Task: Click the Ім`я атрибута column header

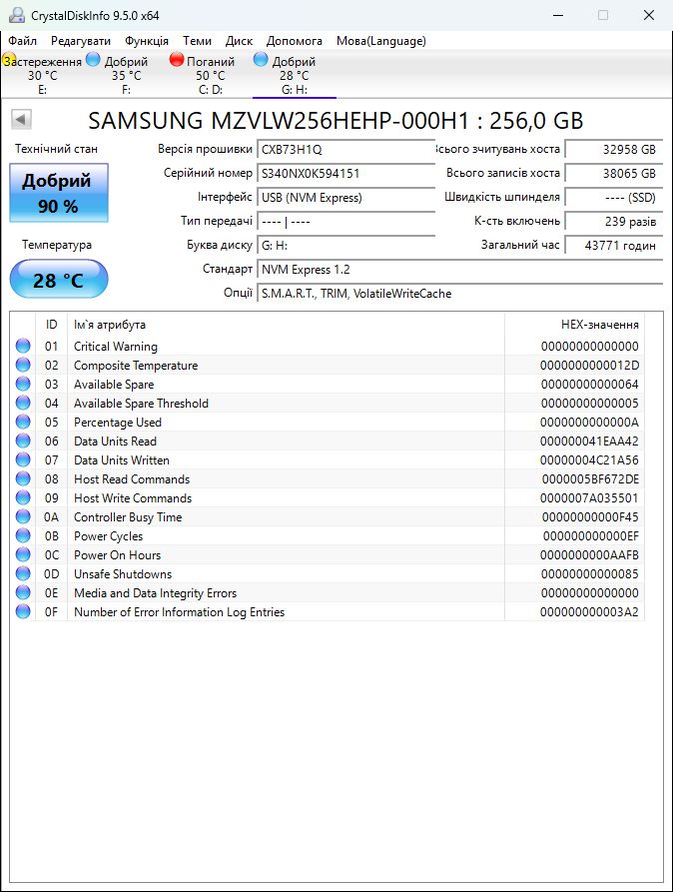Action: pyautogui.click(x=286, y=325)
